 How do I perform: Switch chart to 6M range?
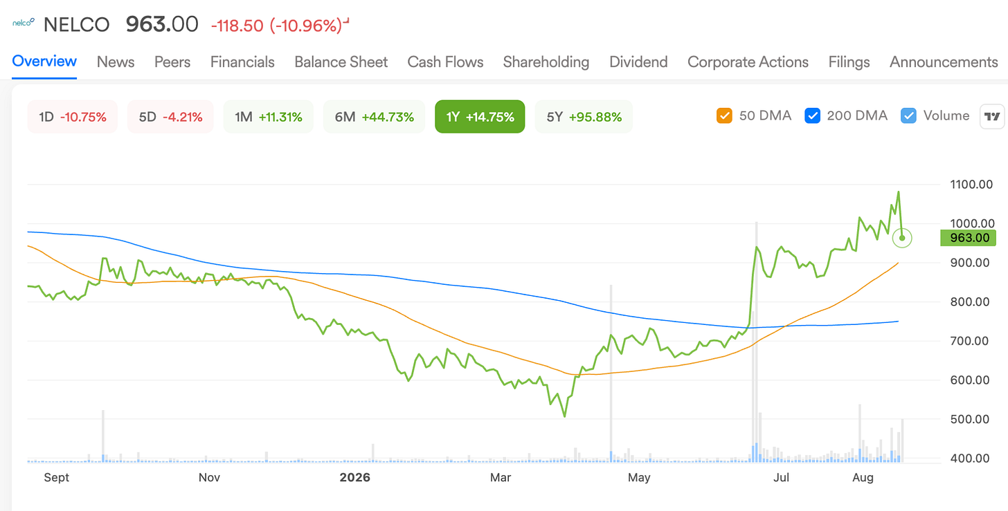[375, 117]
